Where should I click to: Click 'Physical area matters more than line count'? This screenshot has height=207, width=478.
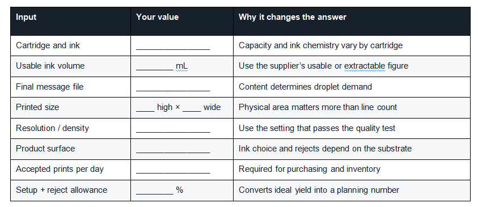pos(318,107)
